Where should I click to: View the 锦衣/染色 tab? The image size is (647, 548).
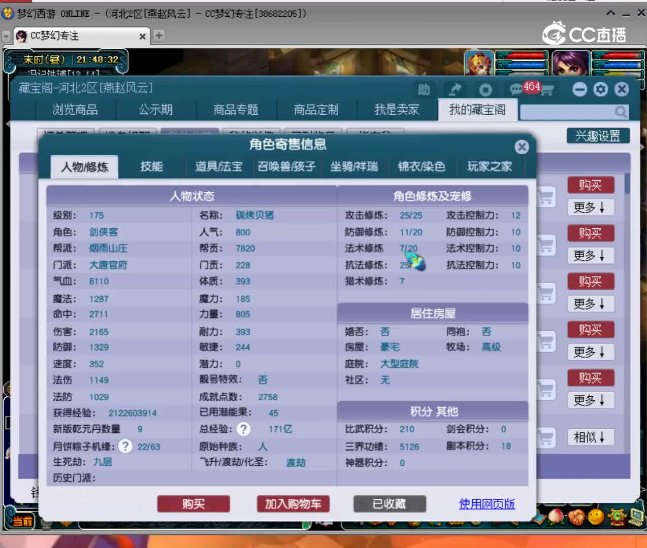tap(422, 166)
